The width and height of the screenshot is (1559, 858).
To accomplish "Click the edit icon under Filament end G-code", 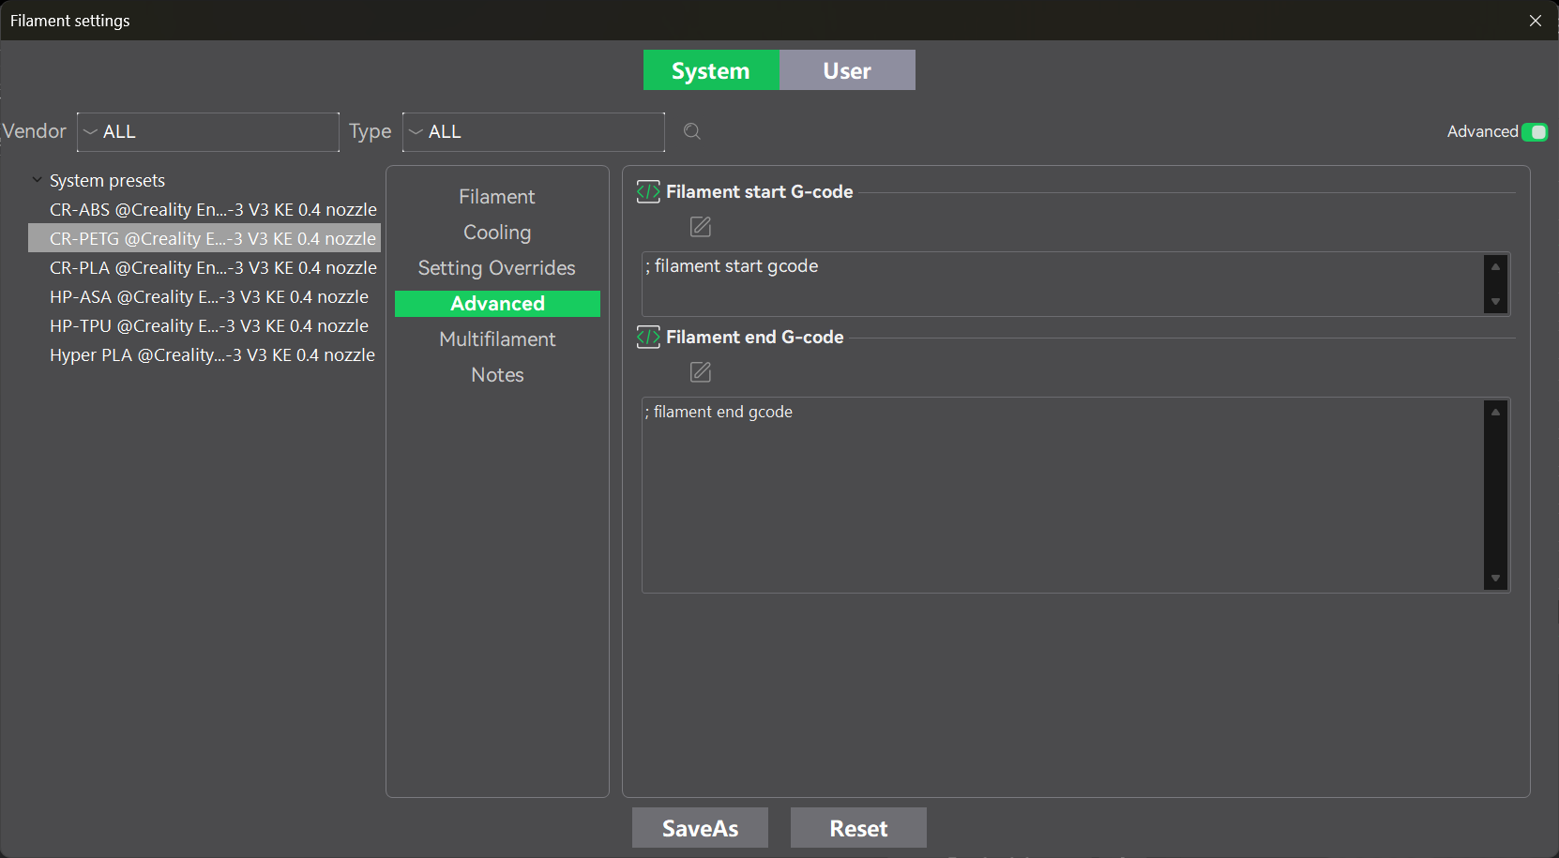I will [x=701, y=372].
